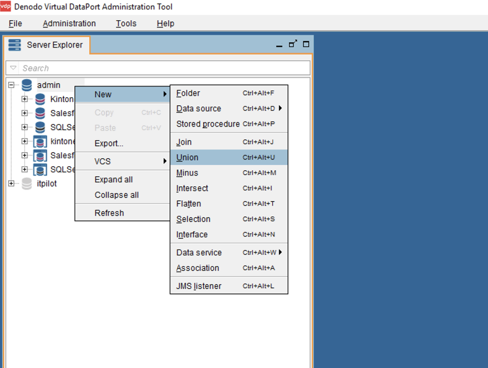Collapse the admin database node
This screenshot has height=368, width=488.
coord(11,85)
